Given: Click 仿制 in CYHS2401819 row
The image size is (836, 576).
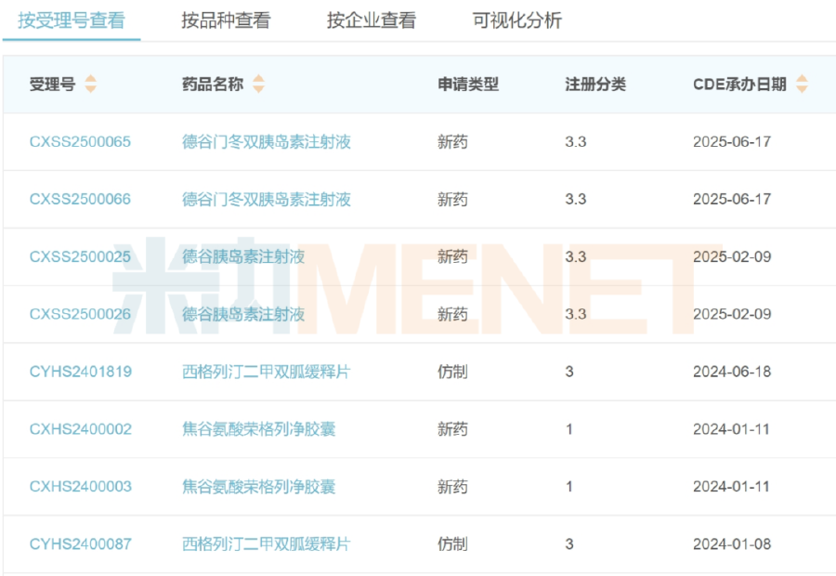Looking at the screenshot, I should click(452, 372).
